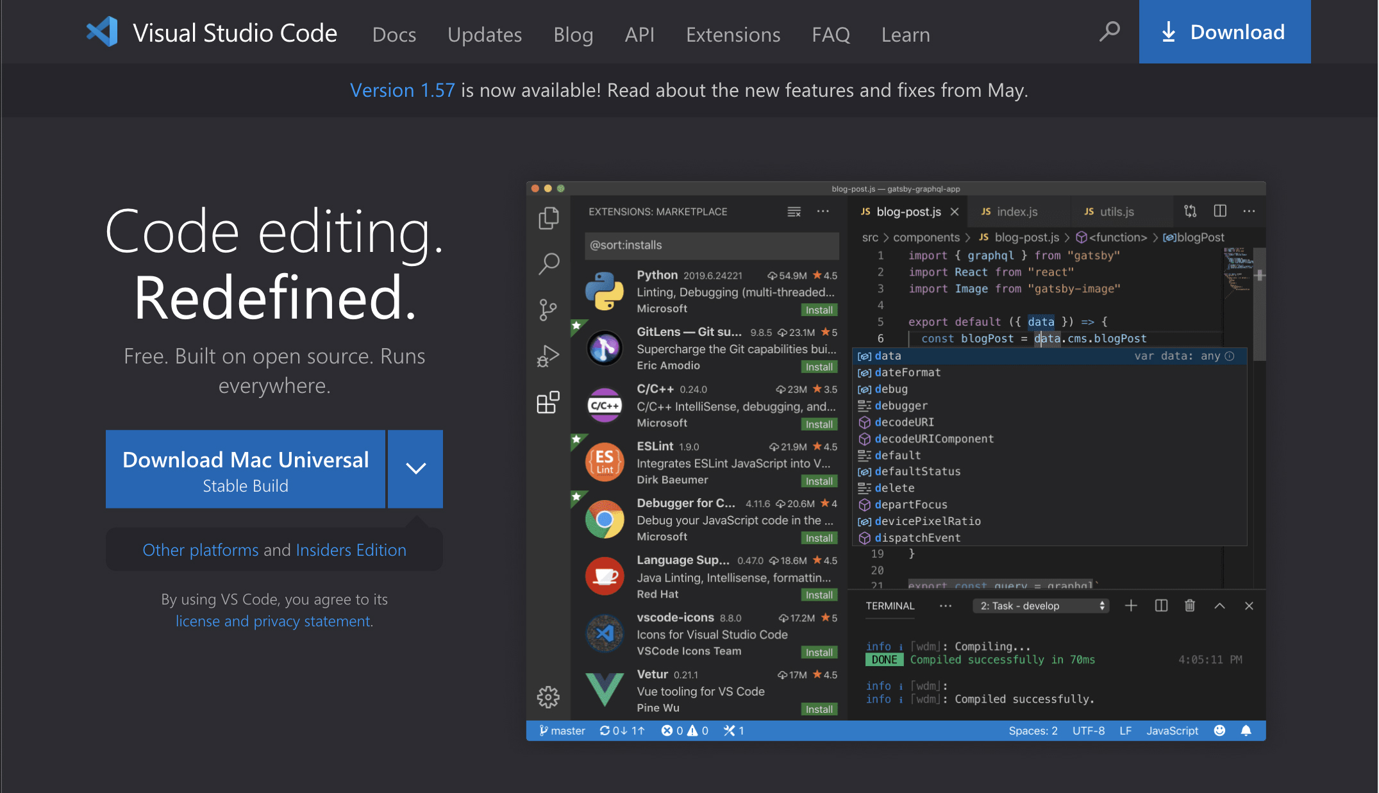The height and width of the screenshot is (793, 1379).
Task: Open the Learn navigation item
Action: [x=905, y=34]
